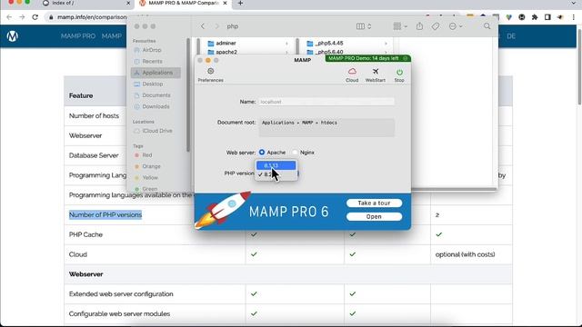
Task: Reload the Chrome page
Action: [35, 17]
